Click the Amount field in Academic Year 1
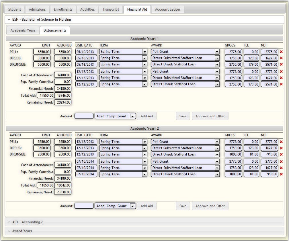The width and height of the screenshot is (289, 241). tap(84, 116)
